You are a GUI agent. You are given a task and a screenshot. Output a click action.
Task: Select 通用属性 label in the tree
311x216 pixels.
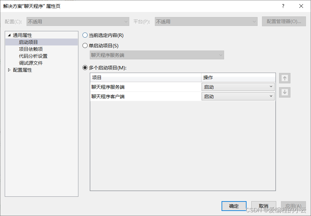(22, 35)
